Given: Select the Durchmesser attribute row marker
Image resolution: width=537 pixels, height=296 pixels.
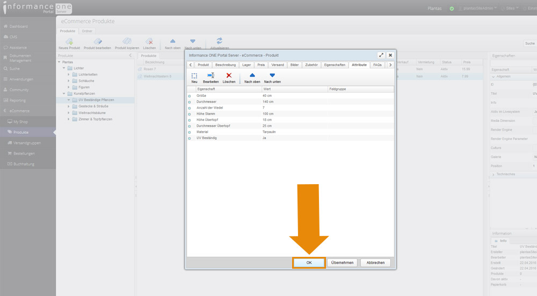Looking at the screenshot, I should click(x=190, y=102).
